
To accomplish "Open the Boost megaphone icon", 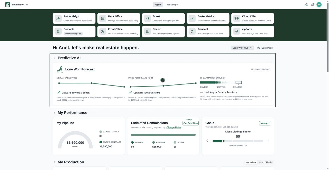I will (148, 18).
